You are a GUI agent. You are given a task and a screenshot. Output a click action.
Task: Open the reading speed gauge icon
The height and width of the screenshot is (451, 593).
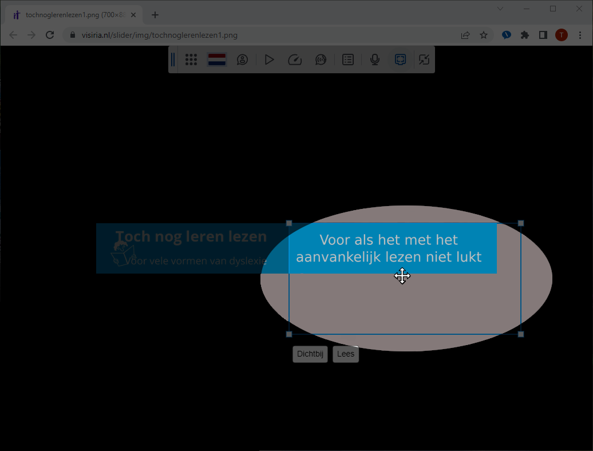point(295,60)
